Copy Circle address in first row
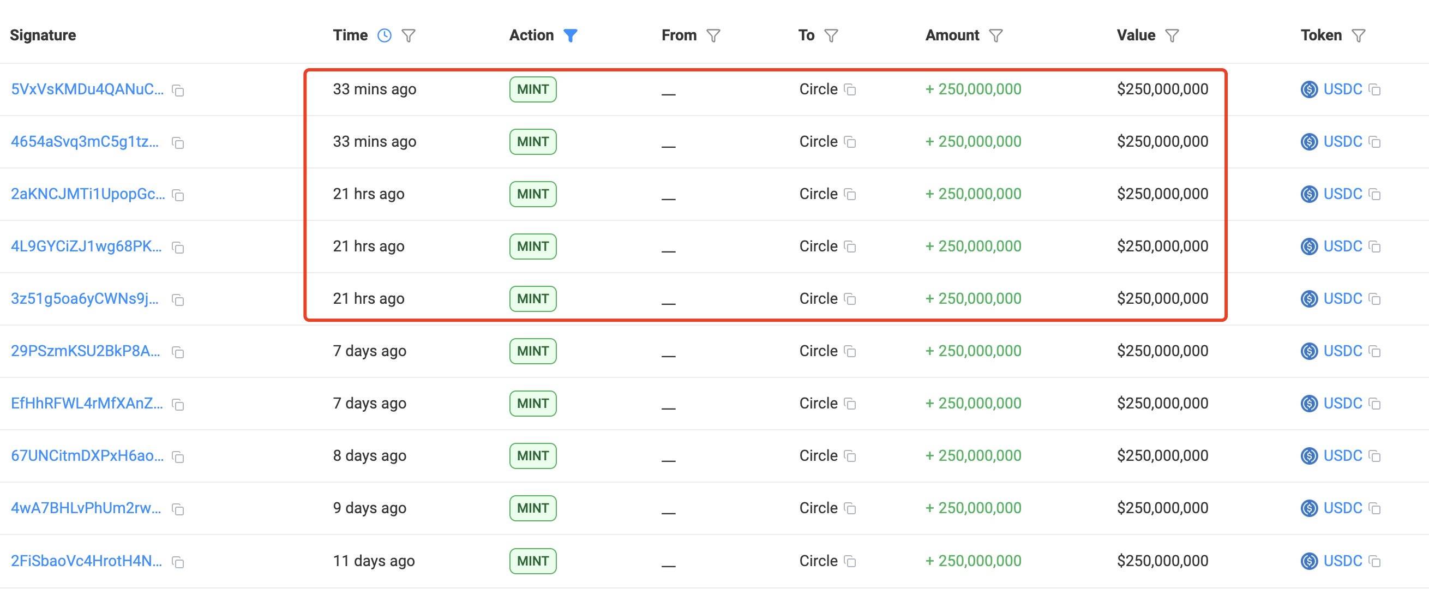1429x589 pixels. click(x=850, y=89)
